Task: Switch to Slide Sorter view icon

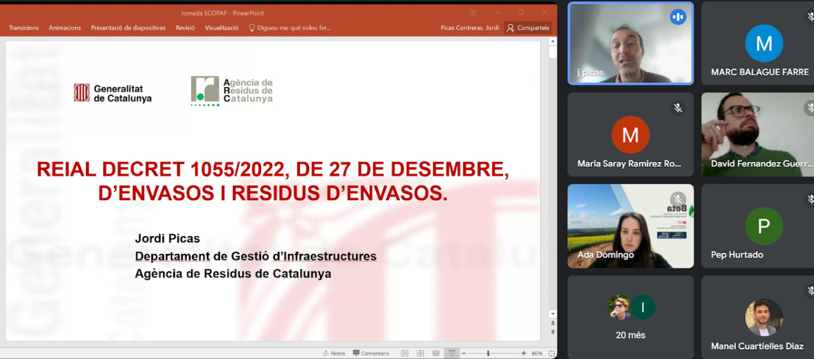Action: 420,353
